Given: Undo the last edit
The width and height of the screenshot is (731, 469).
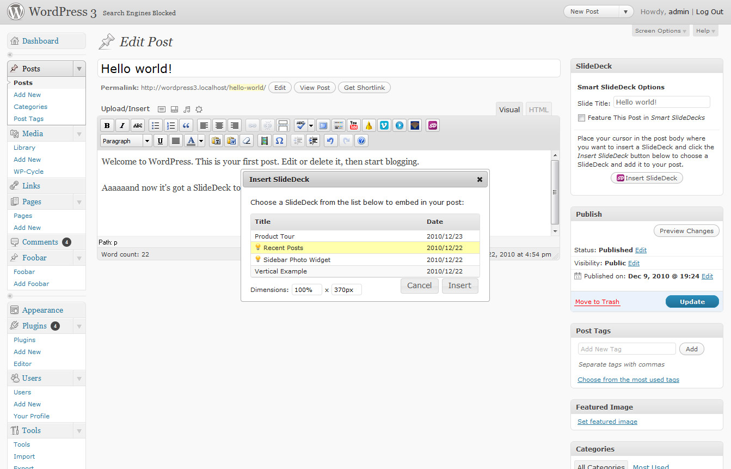Looking at the screenshot, I should 330,141.
